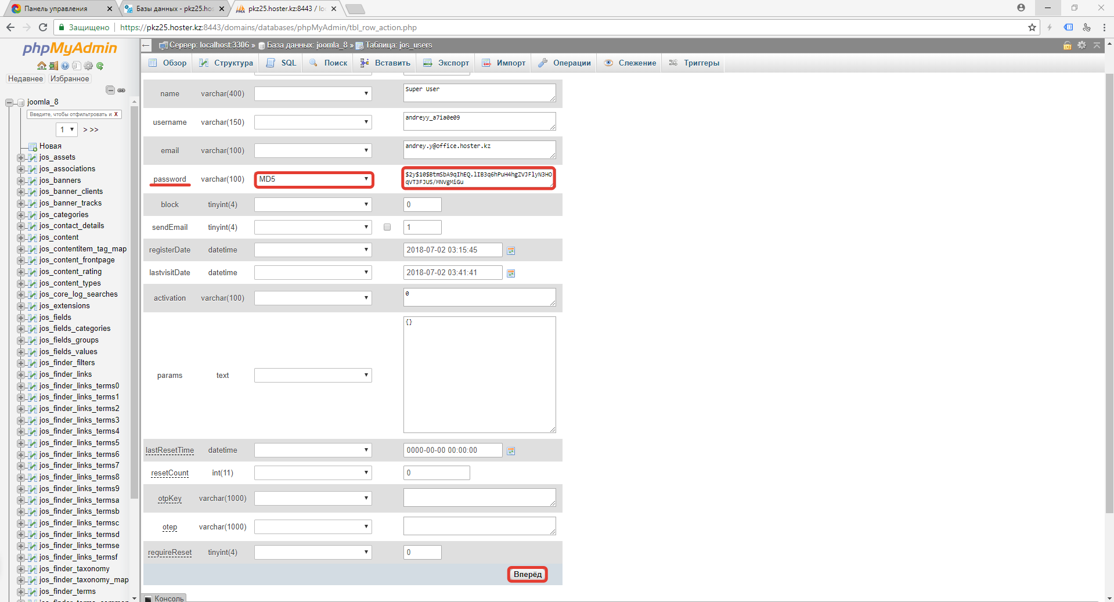Open the jos_content table link
Image resolution: width=1114 pixels, height=602 pixels.
pyautogui.click(x=59, y=237)
